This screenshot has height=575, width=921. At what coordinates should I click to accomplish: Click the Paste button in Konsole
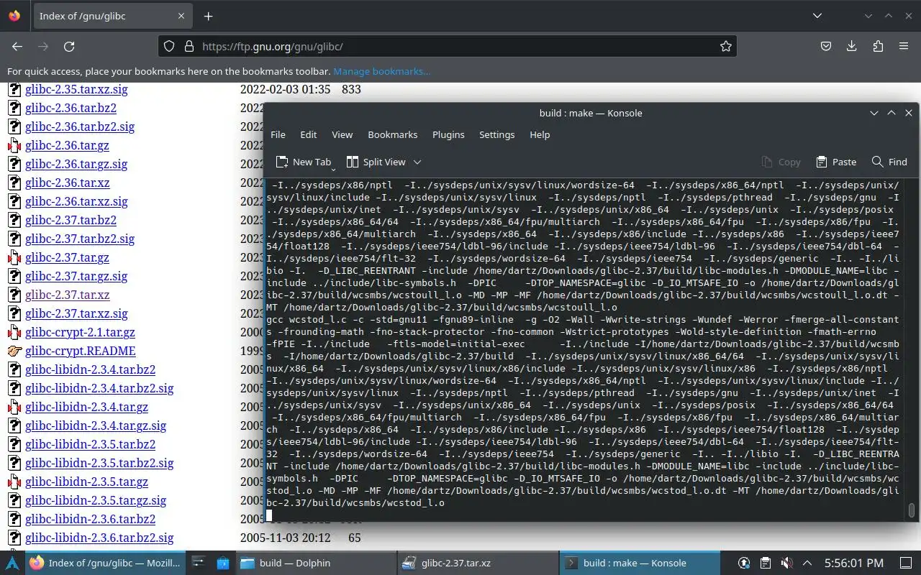coord(836,162)
